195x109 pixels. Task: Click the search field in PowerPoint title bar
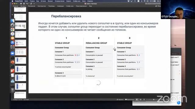[x=153, y=4]
